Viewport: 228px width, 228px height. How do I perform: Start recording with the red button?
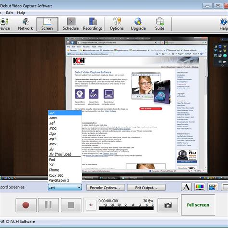[26, 205]
